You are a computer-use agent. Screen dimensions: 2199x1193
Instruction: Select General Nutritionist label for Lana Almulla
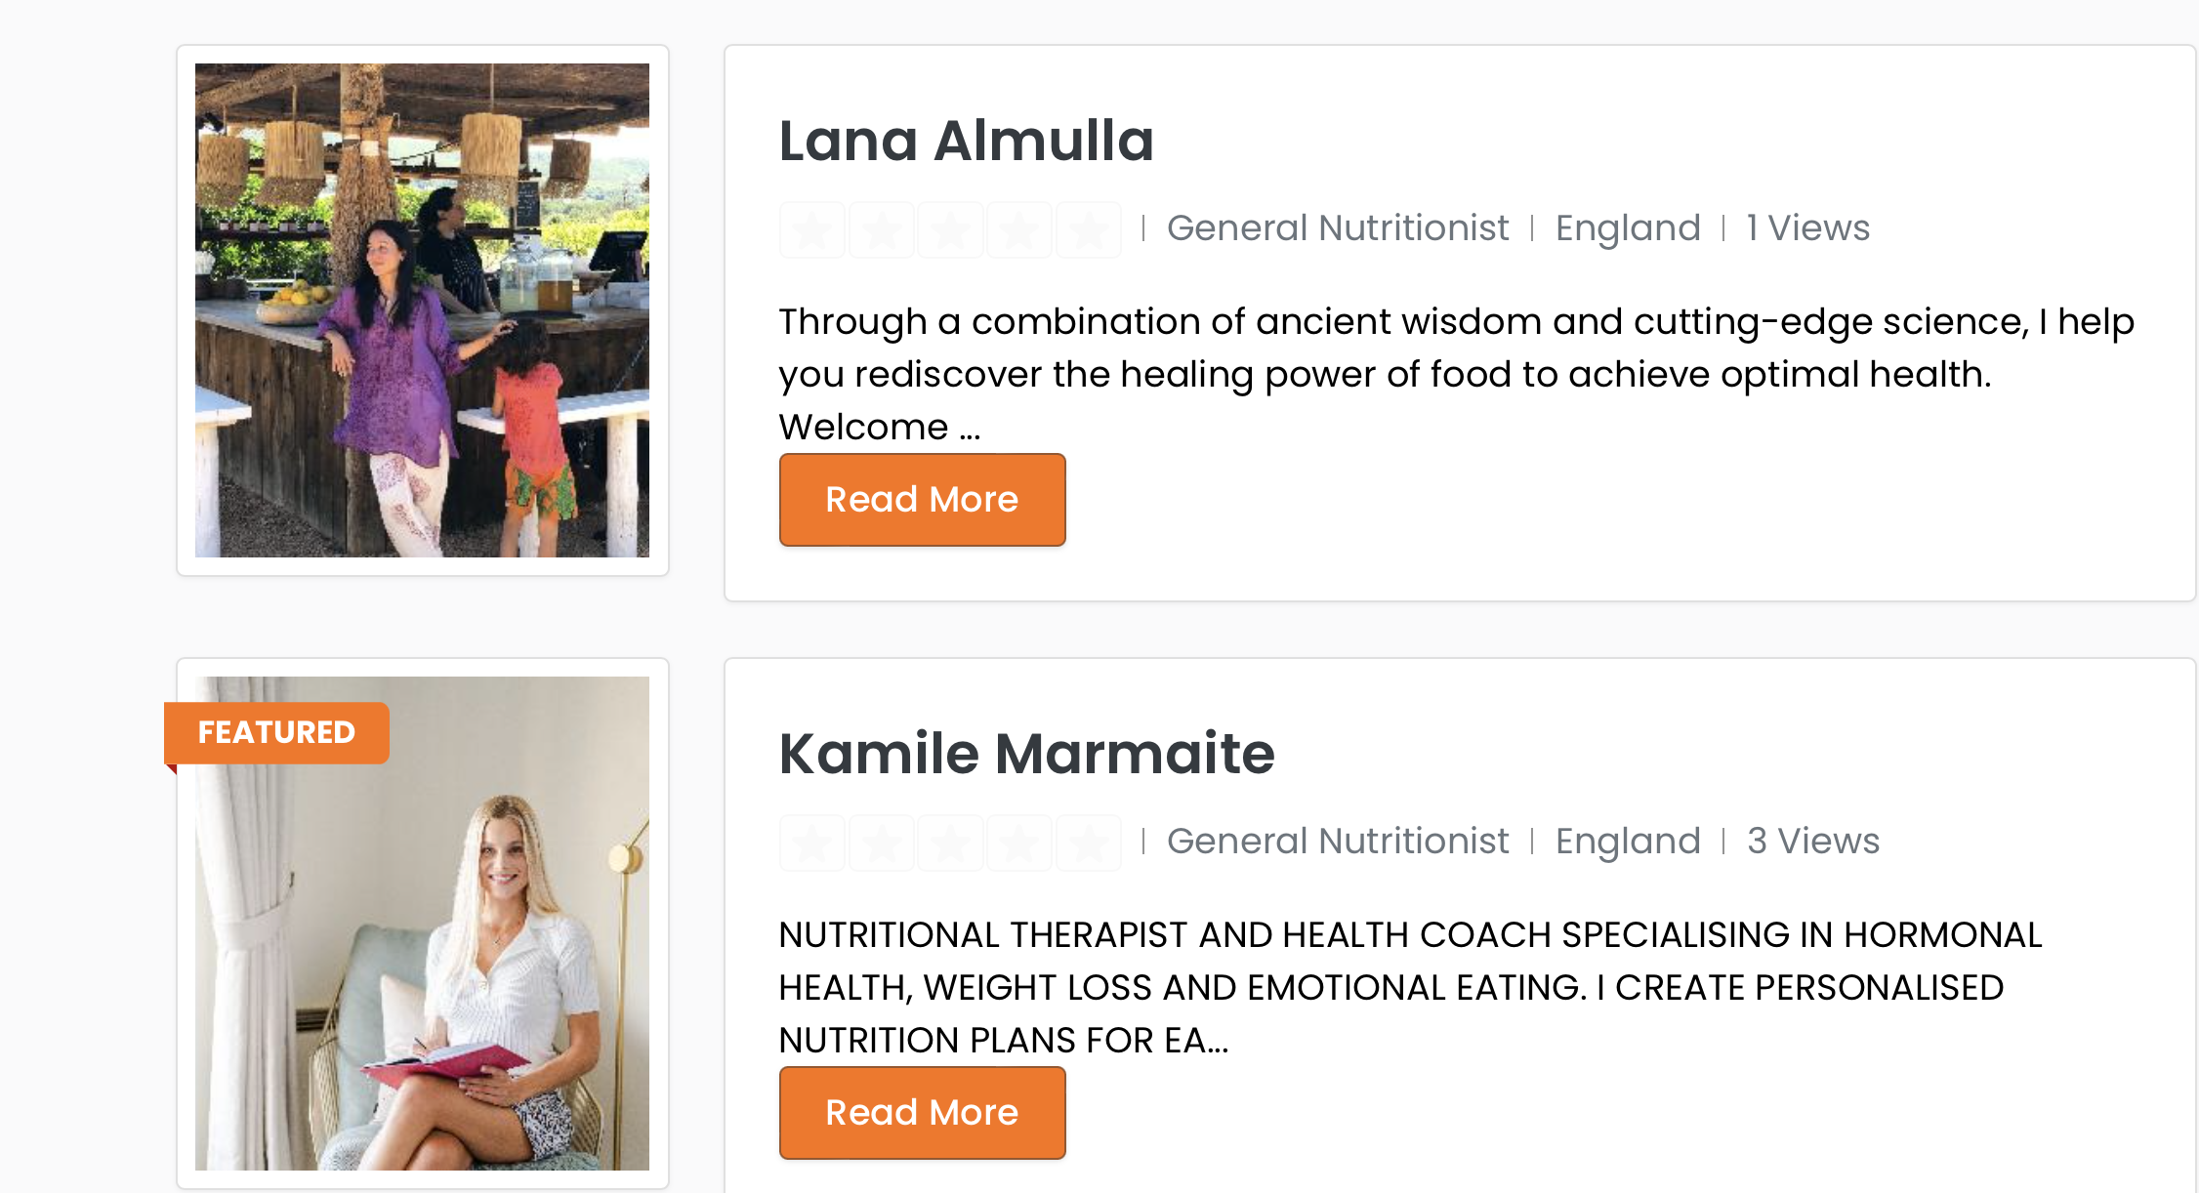pos(1338,228)
